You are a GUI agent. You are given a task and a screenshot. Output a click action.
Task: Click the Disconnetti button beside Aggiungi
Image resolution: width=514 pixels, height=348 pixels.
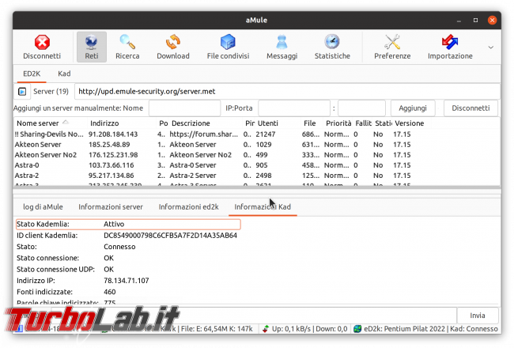point(471,108)
